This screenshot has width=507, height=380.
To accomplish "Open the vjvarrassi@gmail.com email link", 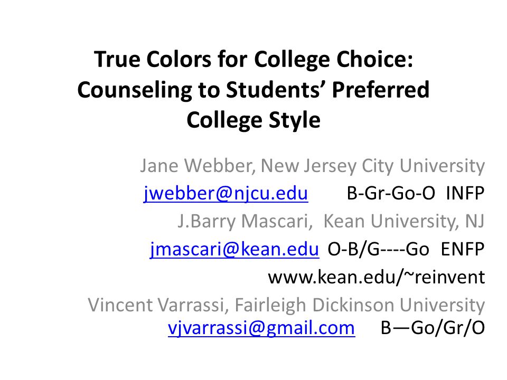I will coord(261,328).
